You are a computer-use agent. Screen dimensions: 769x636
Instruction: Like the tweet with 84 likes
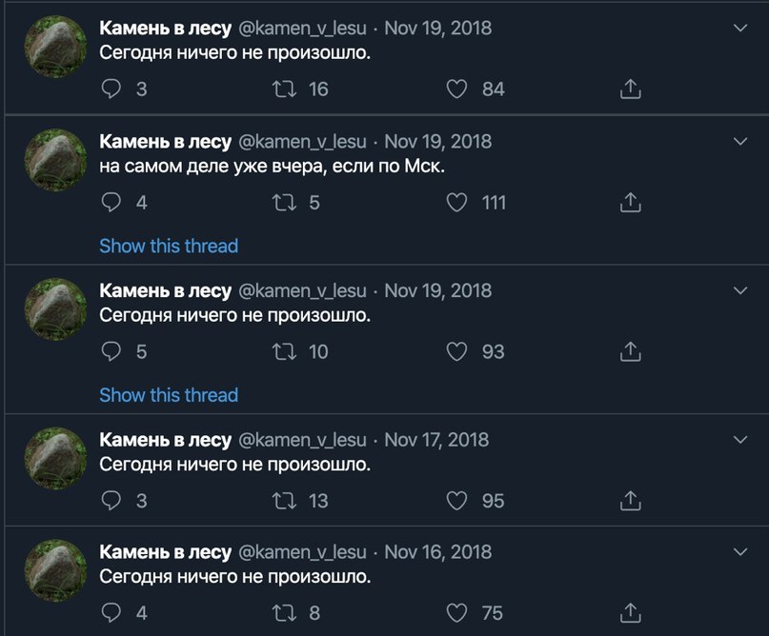tap(458, 89)
